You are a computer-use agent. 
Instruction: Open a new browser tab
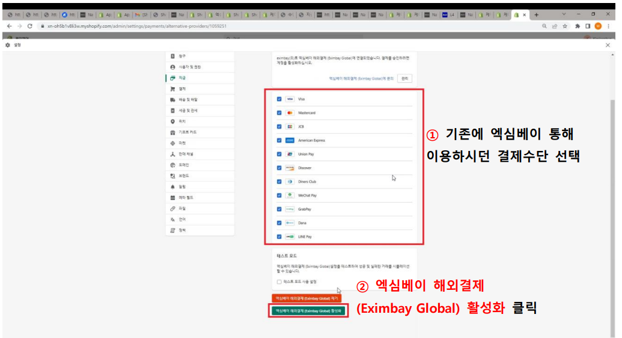(x=536, y=14)
